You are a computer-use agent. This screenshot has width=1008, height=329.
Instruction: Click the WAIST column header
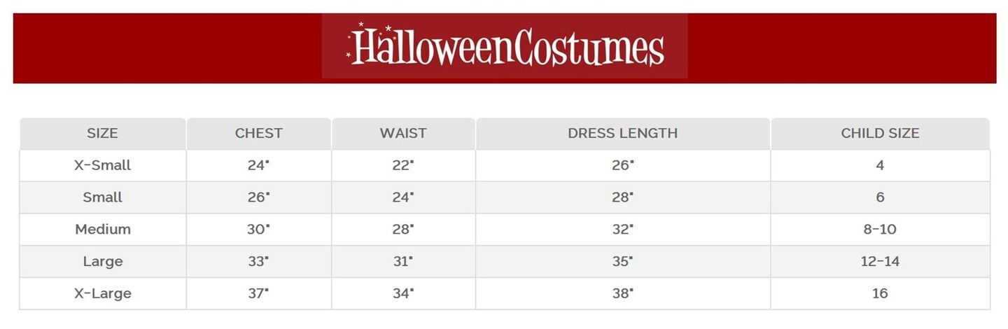pos(403,133)
